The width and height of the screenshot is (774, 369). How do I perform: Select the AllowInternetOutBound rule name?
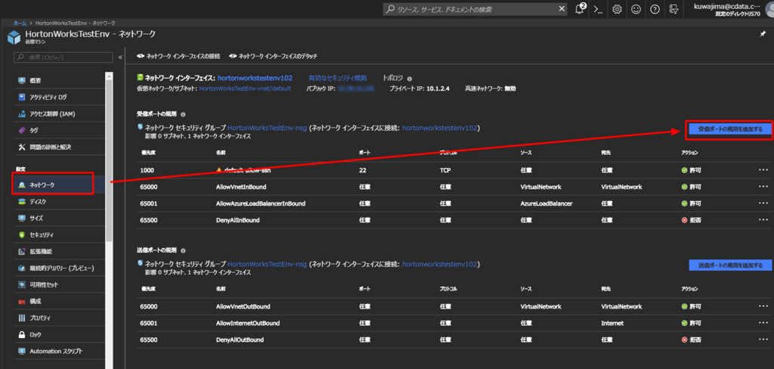(248, 323)
